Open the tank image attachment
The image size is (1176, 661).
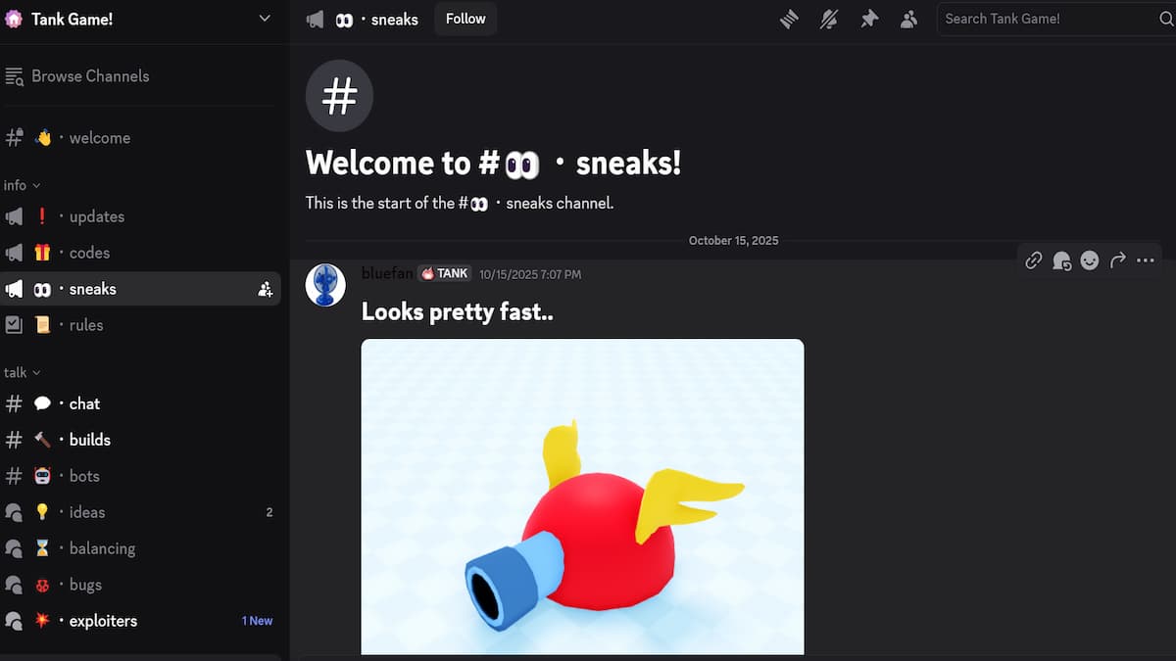(x=582, y=496)
